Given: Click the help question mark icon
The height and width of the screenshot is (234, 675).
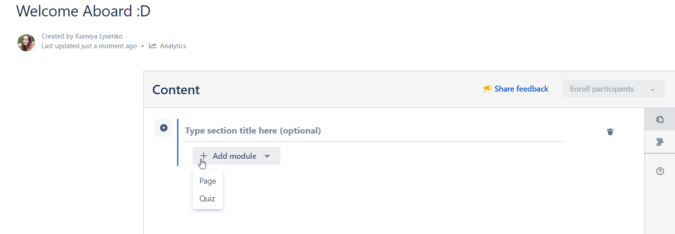Looking at the screenshot, I should (660, 171).
